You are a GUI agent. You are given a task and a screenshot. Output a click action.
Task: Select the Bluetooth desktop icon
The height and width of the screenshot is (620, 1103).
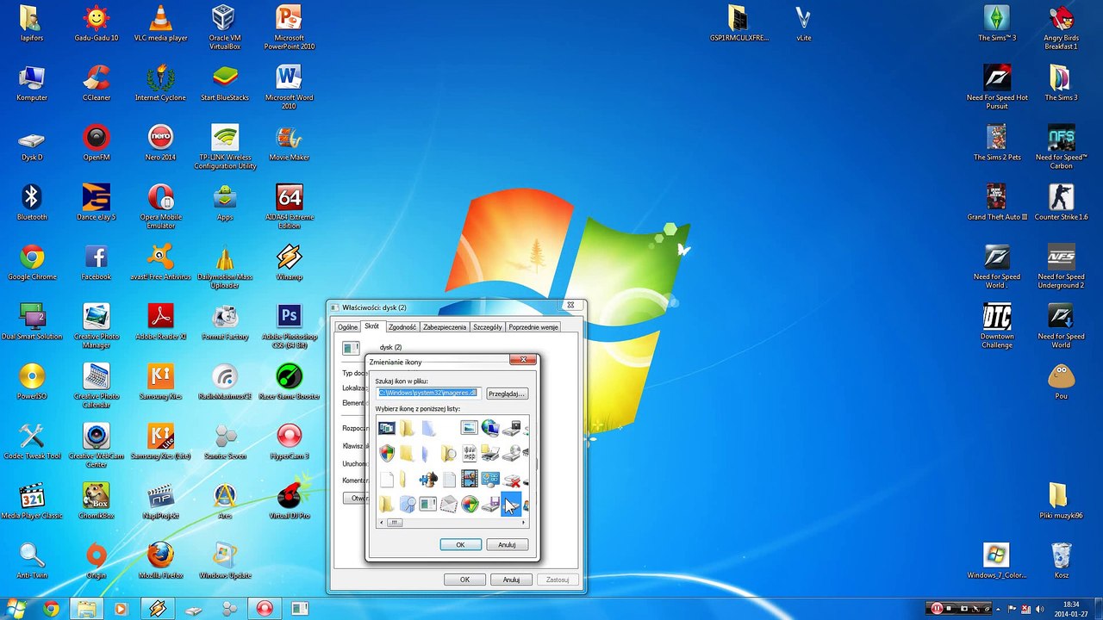(x=32, y=202)
